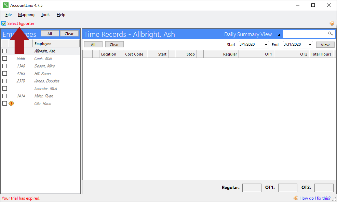337x202 pixels.
Task: Click All button in Time Records panel
Action: pos(93,45)
